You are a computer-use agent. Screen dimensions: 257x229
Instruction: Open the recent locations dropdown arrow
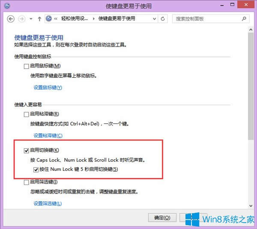(x=31, y=19)
